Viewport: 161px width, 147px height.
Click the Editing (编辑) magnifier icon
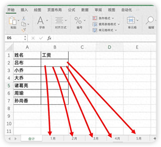(150, 20)
